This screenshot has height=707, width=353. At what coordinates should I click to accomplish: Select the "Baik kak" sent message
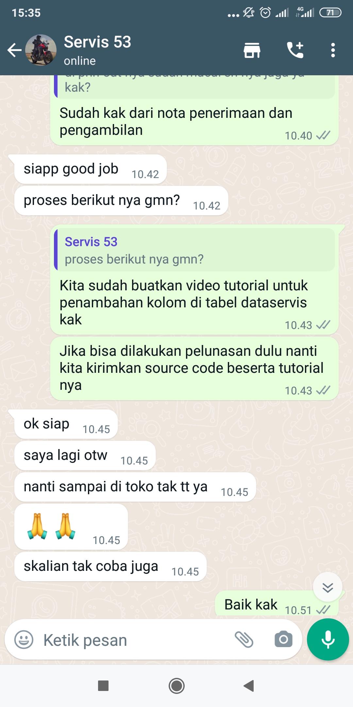pyautogui.click(x=277, y=604)
